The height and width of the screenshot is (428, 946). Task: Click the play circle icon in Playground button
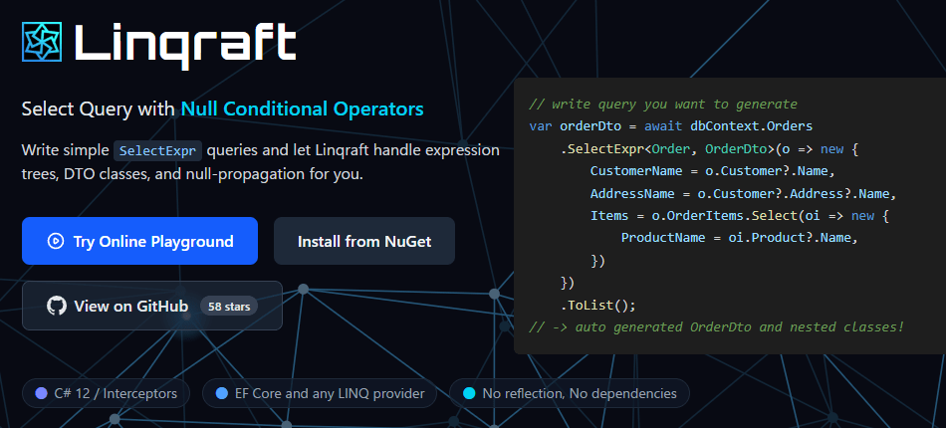[56, 241]
